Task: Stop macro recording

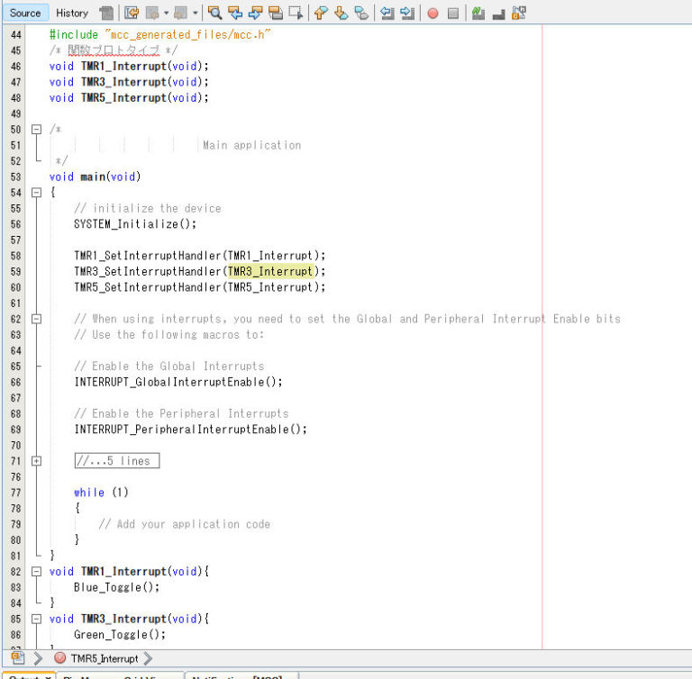Action: point(453,13)
